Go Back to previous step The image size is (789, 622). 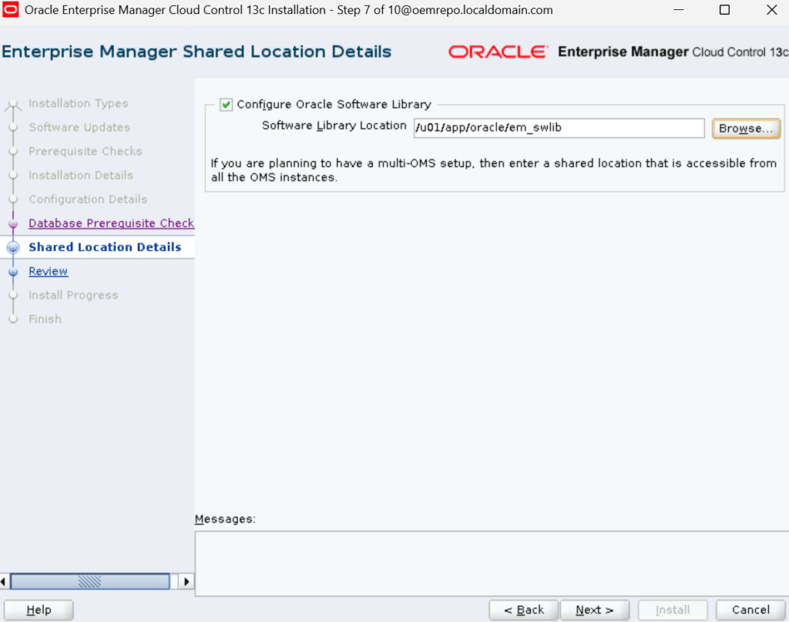[523, 610]
